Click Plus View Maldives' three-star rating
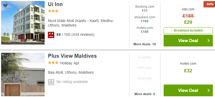The height and width of the screenshot is (97, 215). coord(53,63)
